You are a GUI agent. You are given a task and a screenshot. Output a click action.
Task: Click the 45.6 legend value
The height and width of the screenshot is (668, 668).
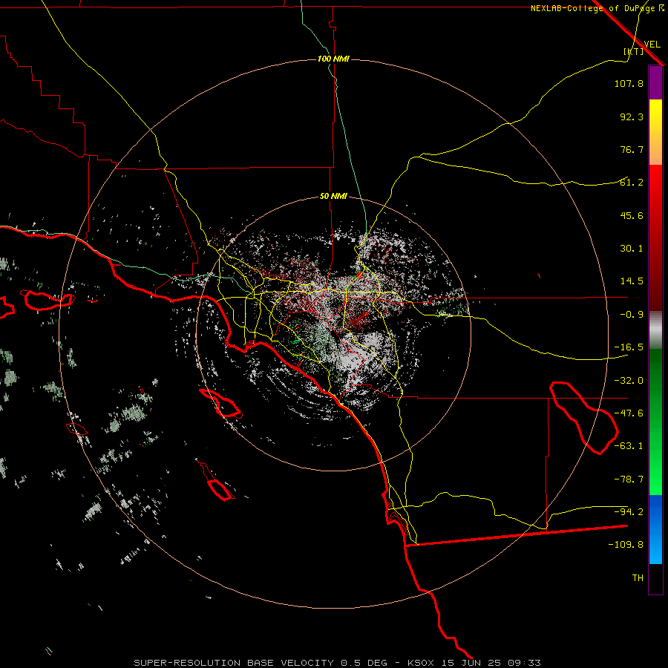pos(632,215)
